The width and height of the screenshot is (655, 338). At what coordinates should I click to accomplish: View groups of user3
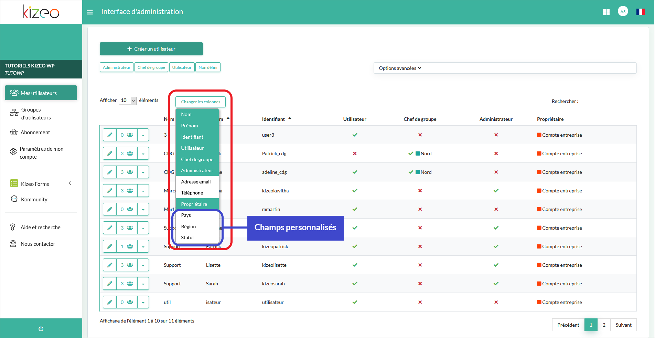click(x=127, y=135)
